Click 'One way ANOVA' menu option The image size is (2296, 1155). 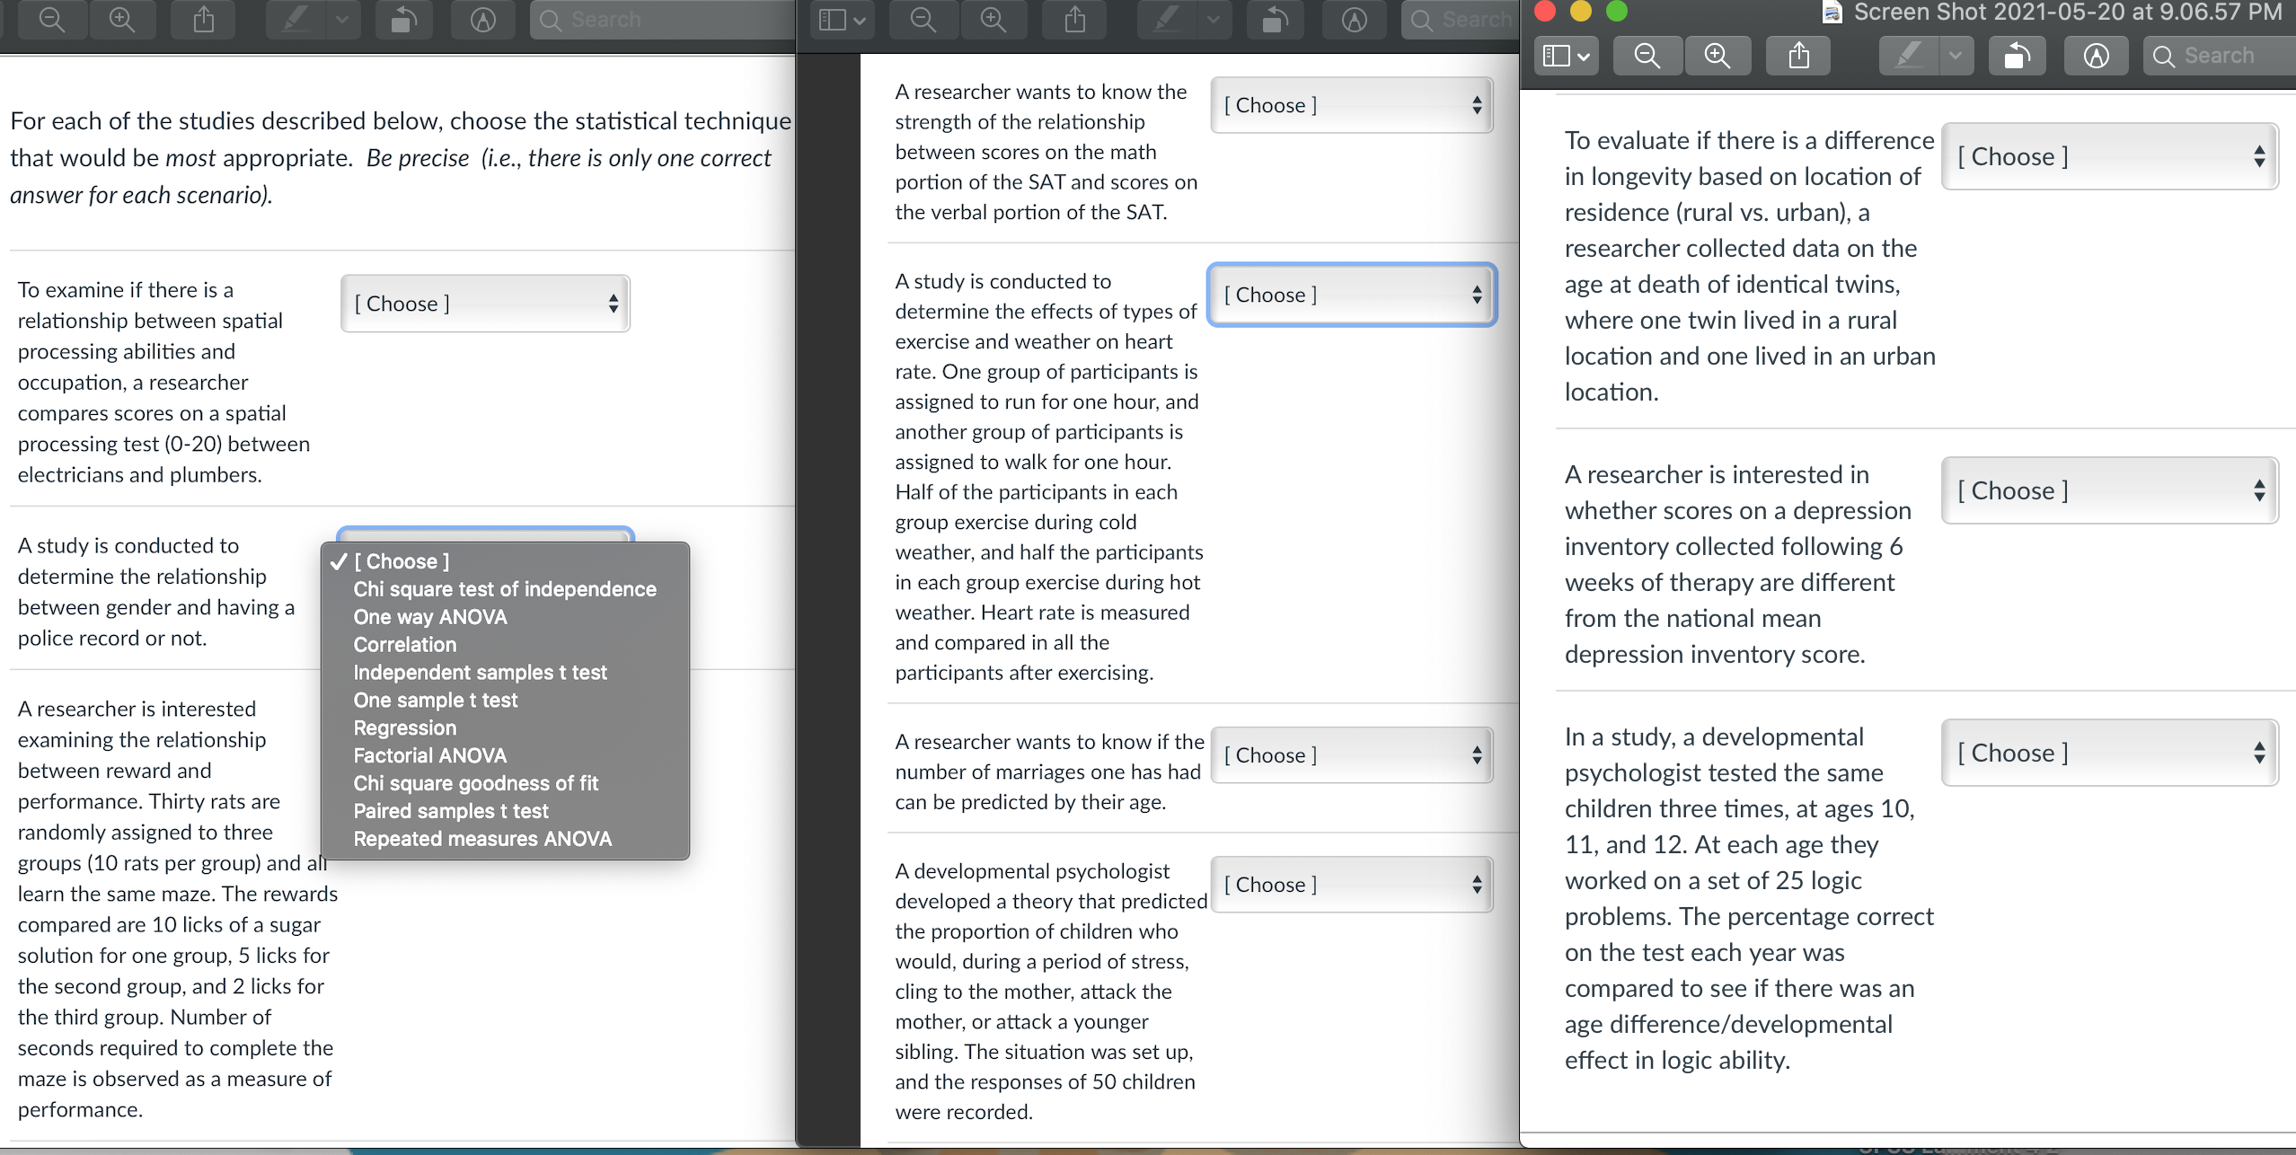click(430, 616)
